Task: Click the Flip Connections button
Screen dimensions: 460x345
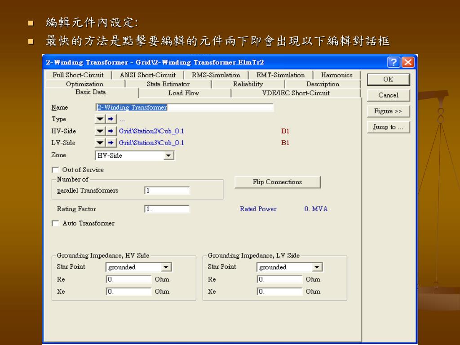Action: 278,182
